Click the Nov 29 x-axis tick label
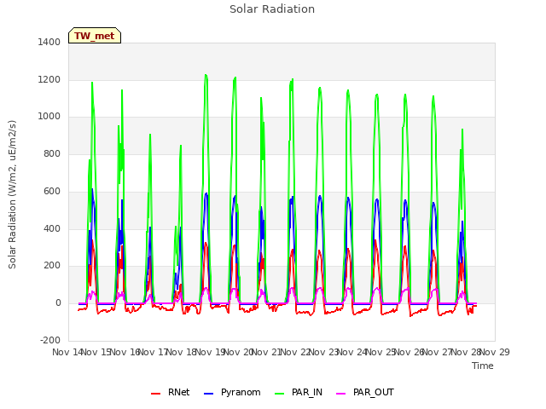The height and width of the screenshot is (409, 546). pyautogui.click(x=495, y=352)
